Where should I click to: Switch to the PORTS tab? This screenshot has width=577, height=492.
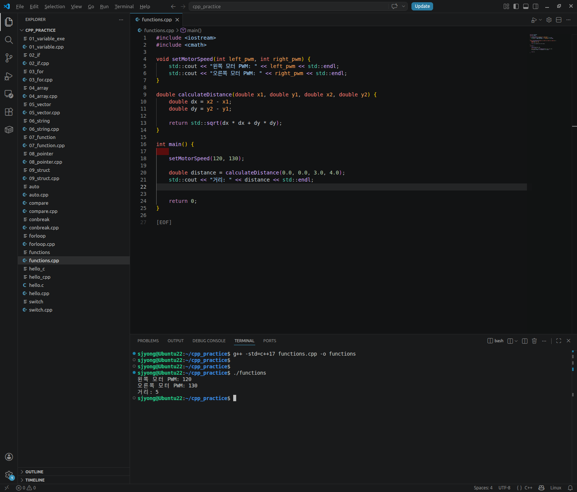(269, 341)
